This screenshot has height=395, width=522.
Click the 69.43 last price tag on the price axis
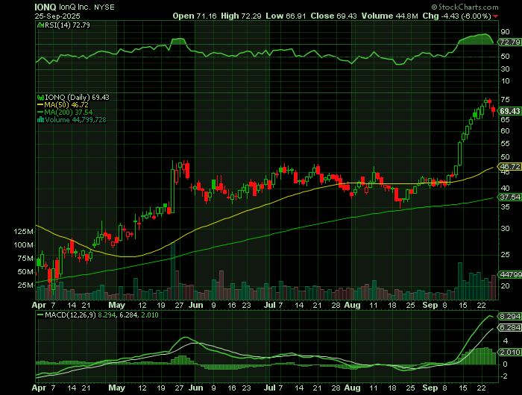510,111
